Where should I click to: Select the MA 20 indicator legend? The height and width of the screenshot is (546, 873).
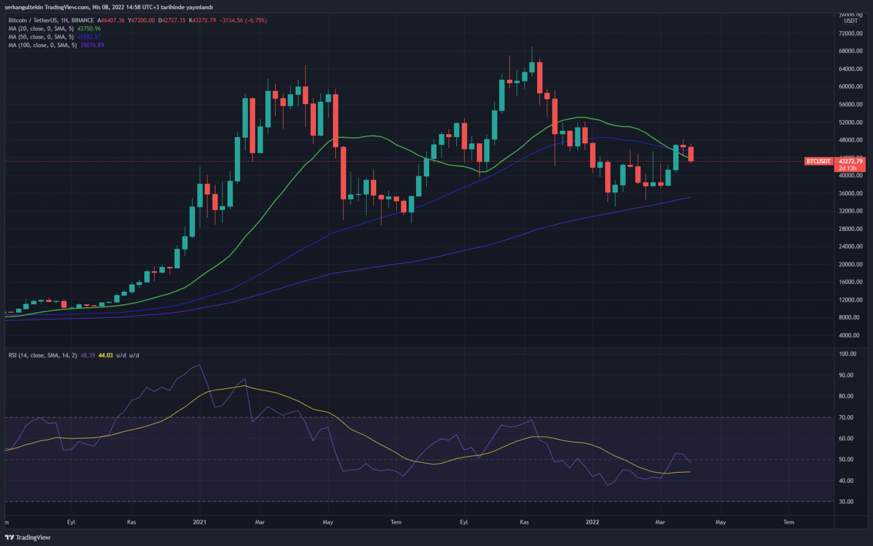[42, 28]
